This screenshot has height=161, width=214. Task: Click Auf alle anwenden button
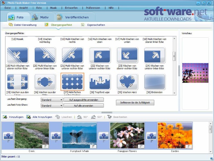84,106
